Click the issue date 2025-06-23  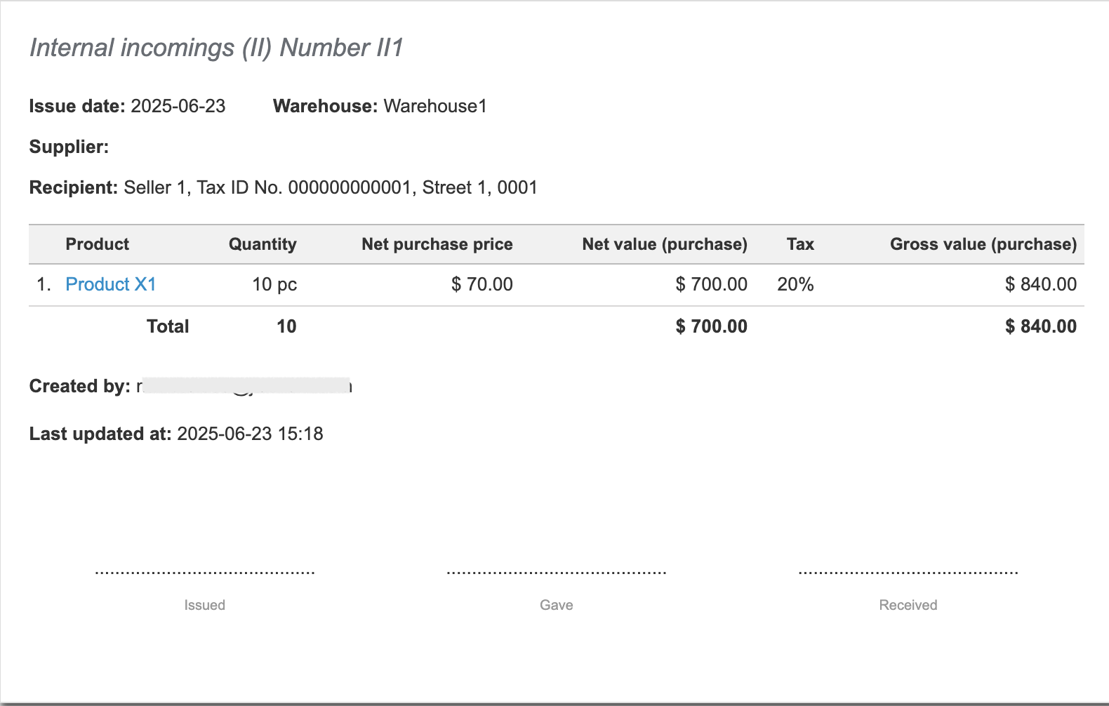click(178, 106)
